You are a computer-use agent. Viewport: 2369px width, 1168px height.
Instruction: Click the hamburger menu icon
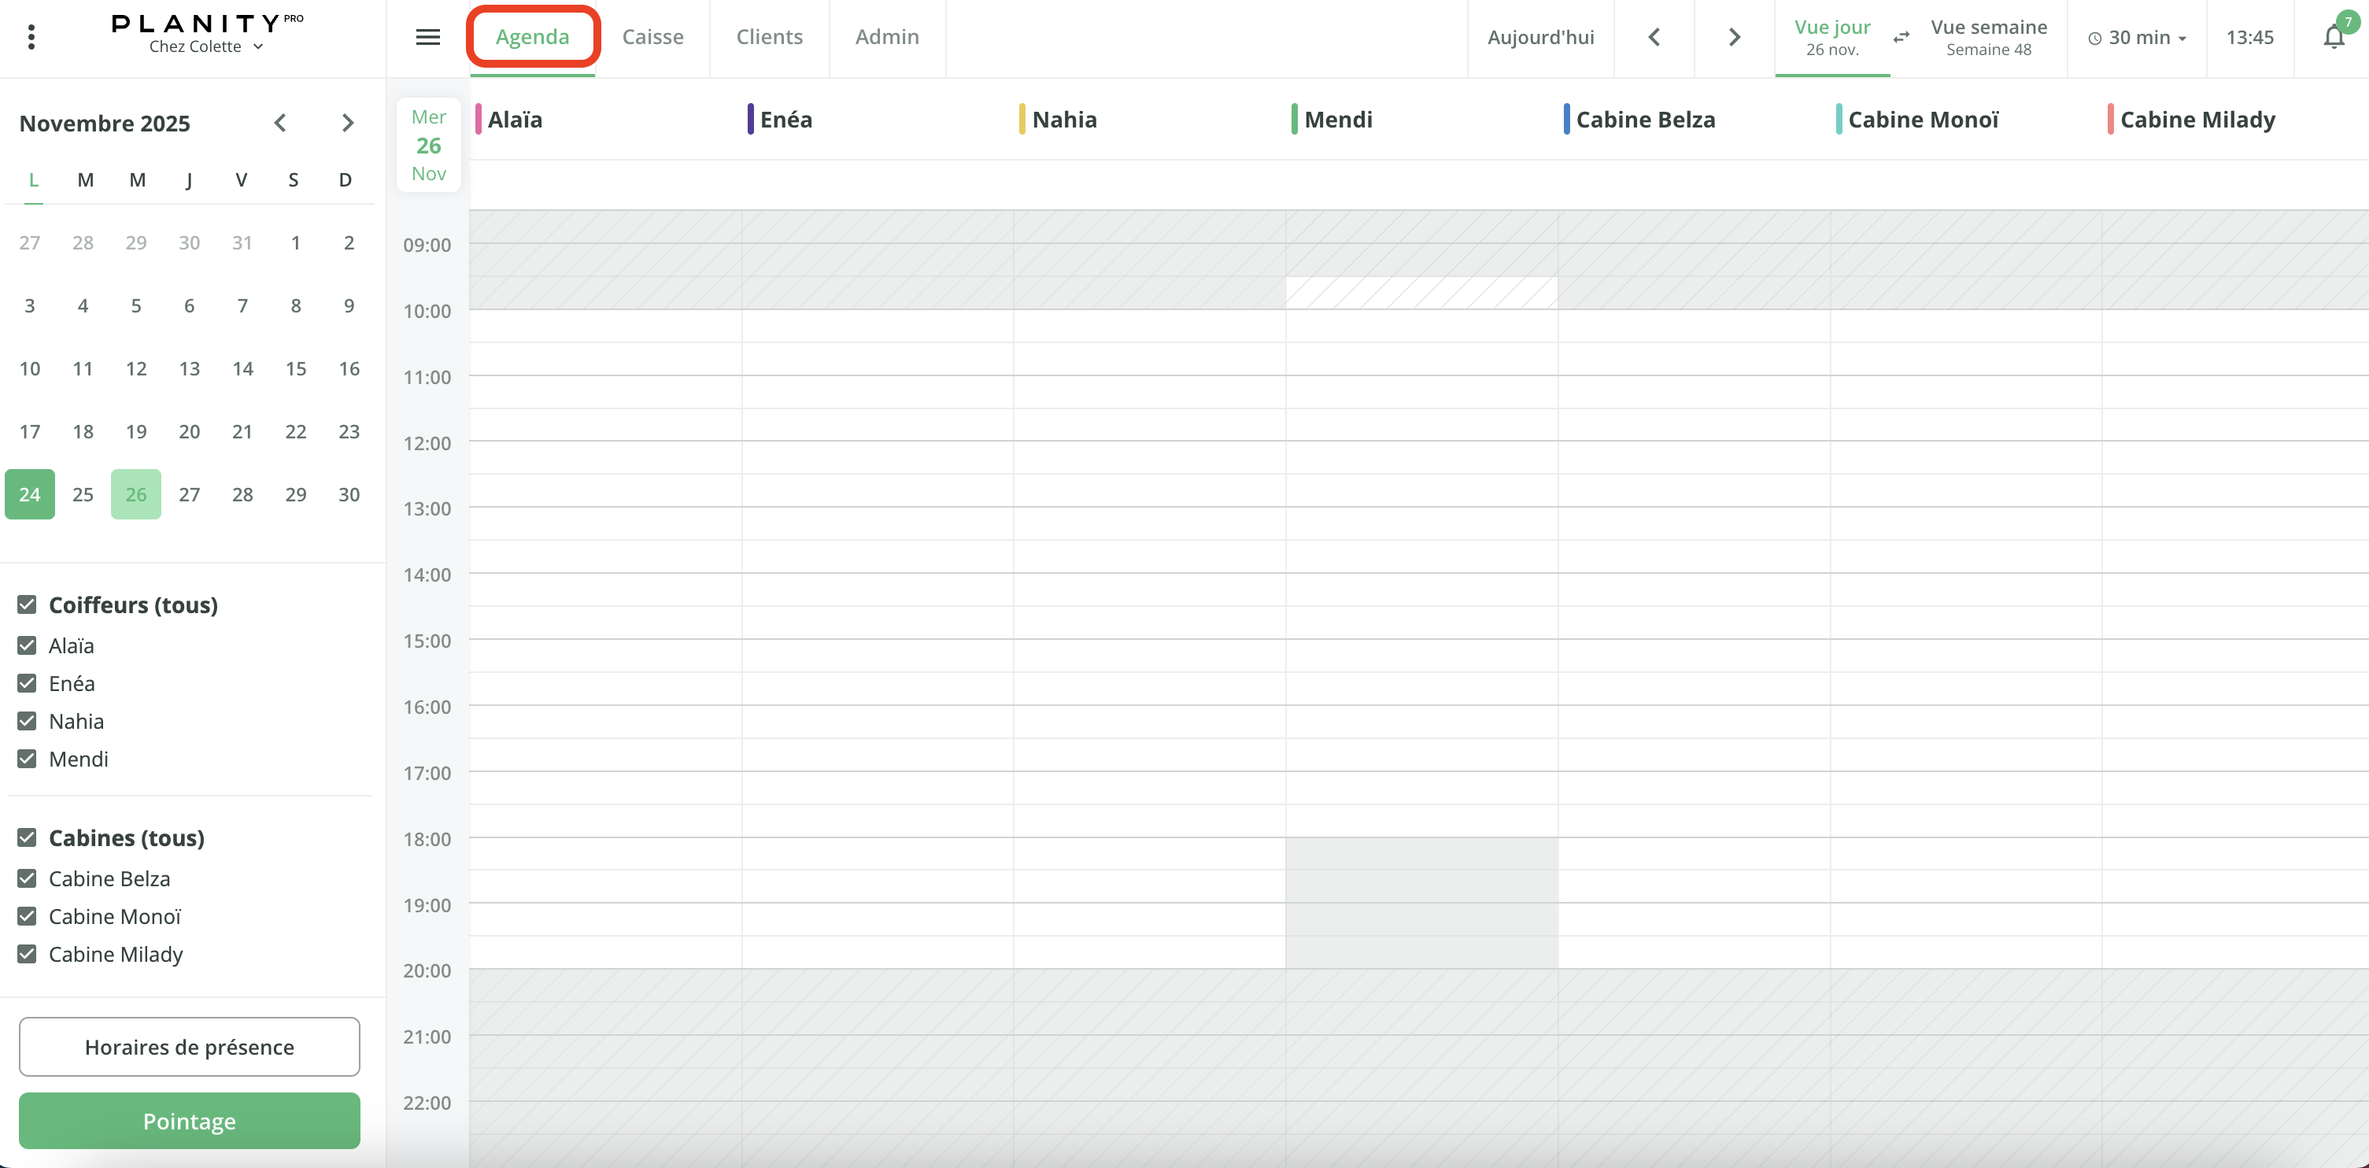427,37
